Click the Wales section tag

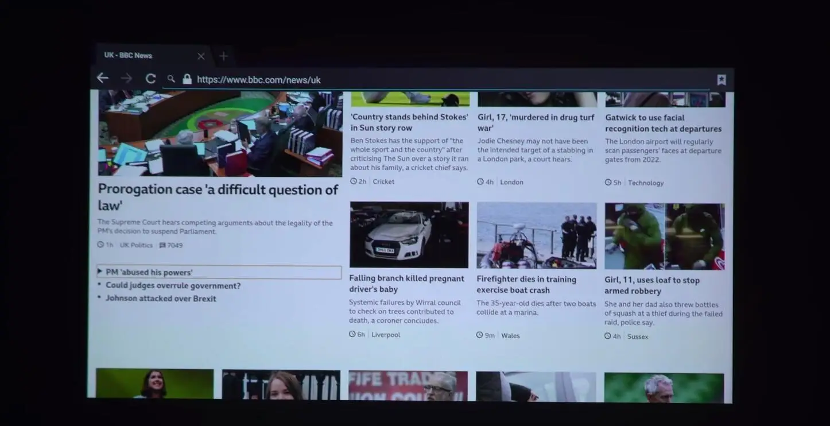pyautogui.click(x=510, y=335)
